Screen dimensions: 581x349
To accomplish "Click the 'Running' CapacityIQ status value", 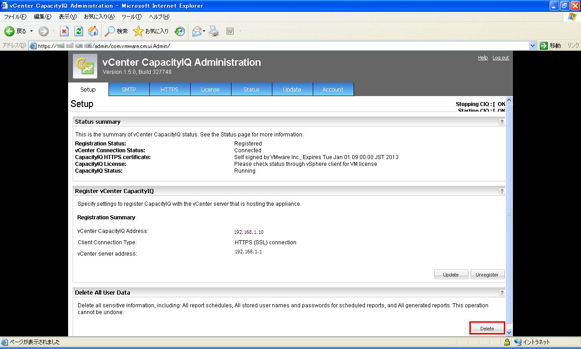I will point(245,171).
